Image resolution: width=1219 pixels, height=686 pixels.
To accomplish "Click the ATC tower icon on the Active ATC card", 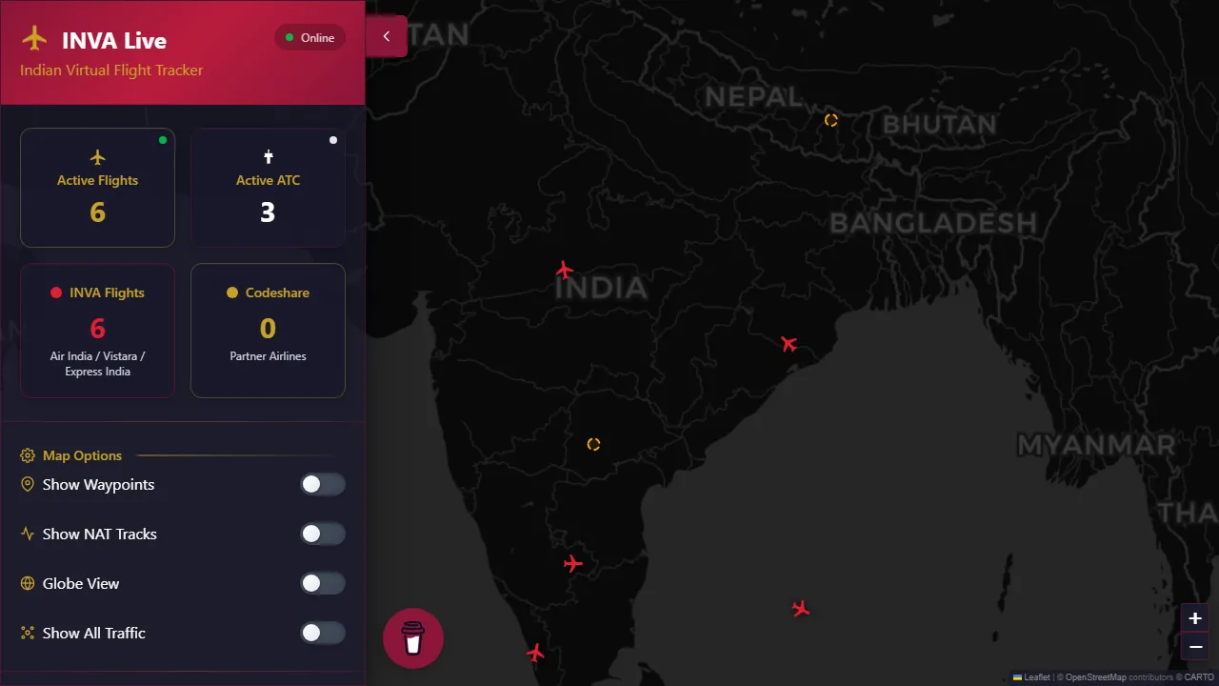I will [x=268, y=155].
